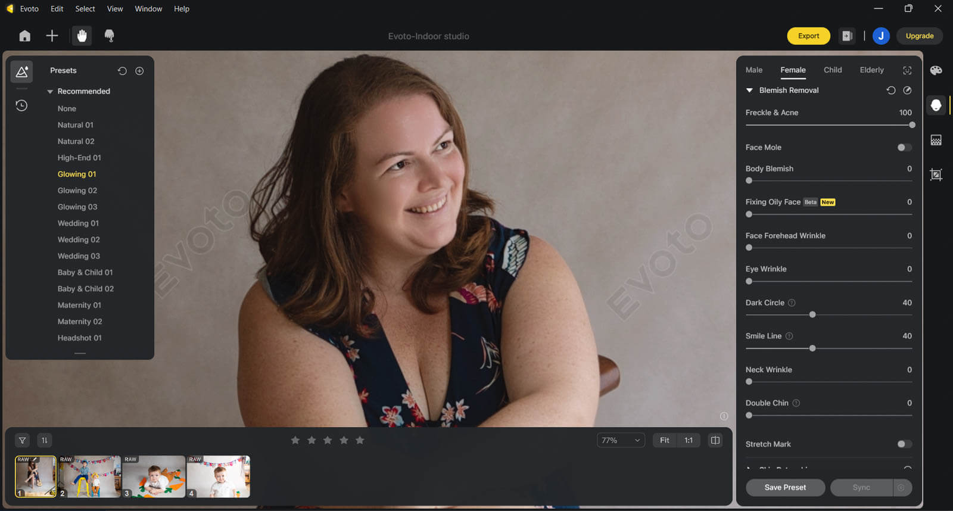Click the Home icon in the toolbar
The image size is (953, 511).
point(24,36)
